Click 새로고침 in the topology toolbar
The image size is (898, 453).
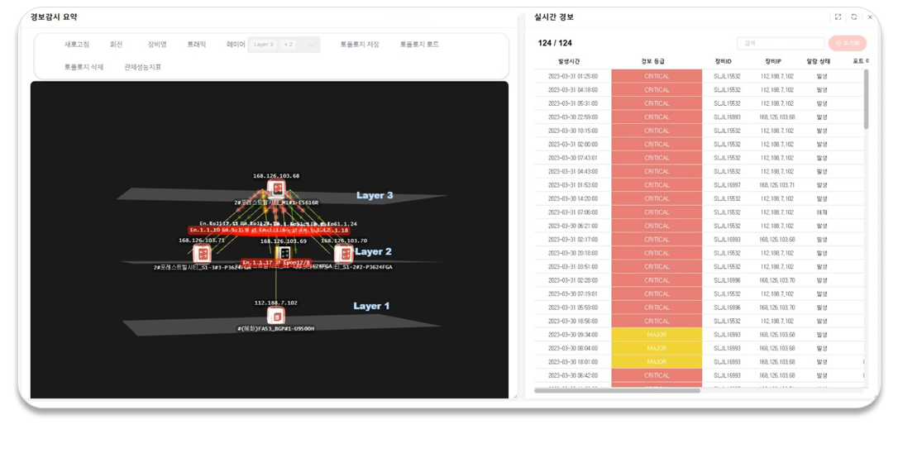[x=77, y=44]
